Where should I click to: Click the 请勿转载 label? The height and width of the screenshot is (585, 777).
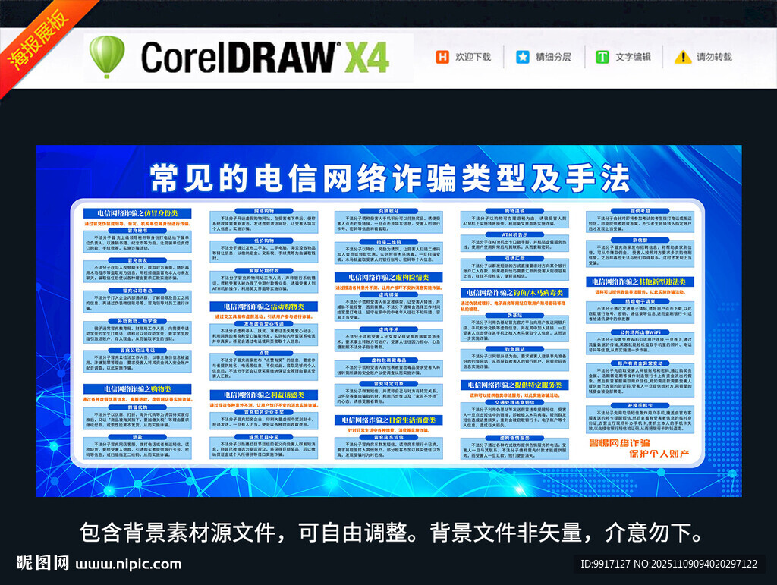click(x=714, y=57)
